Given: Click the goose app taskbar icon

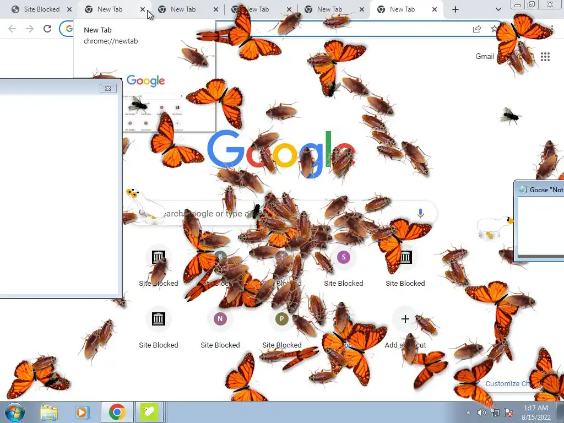Looking at the screenshot, I should click(149, 412).
